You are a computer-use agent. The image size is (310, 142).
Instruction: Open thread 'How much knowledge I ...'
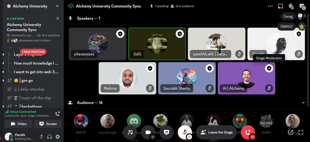coord(36,63)
